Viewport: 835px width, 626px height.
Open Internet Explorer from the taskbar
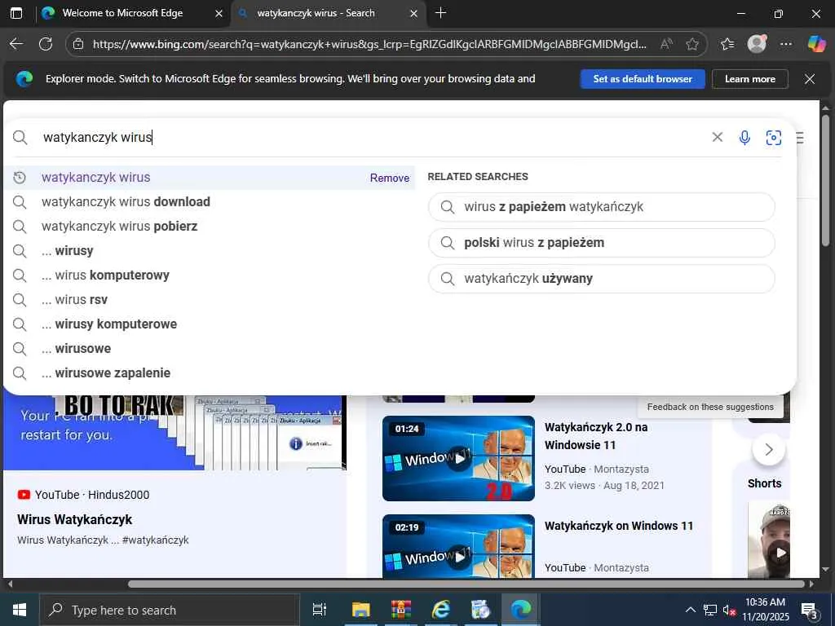[x=440, y=610]
